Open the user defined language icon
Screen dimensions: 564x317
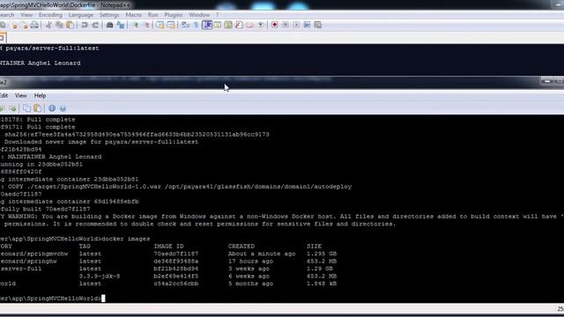(x=218, y=25)
